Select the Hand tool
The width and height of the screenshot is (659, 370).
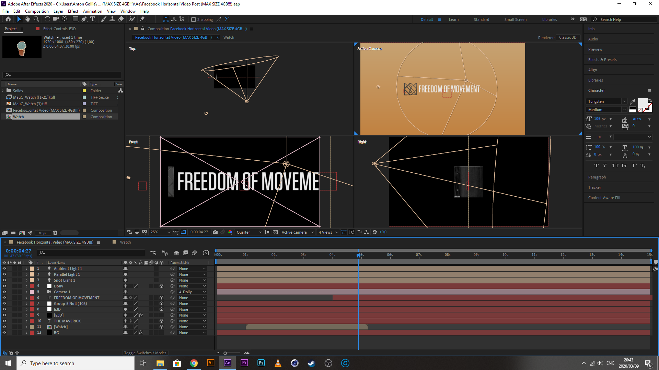tap(27, 19)
